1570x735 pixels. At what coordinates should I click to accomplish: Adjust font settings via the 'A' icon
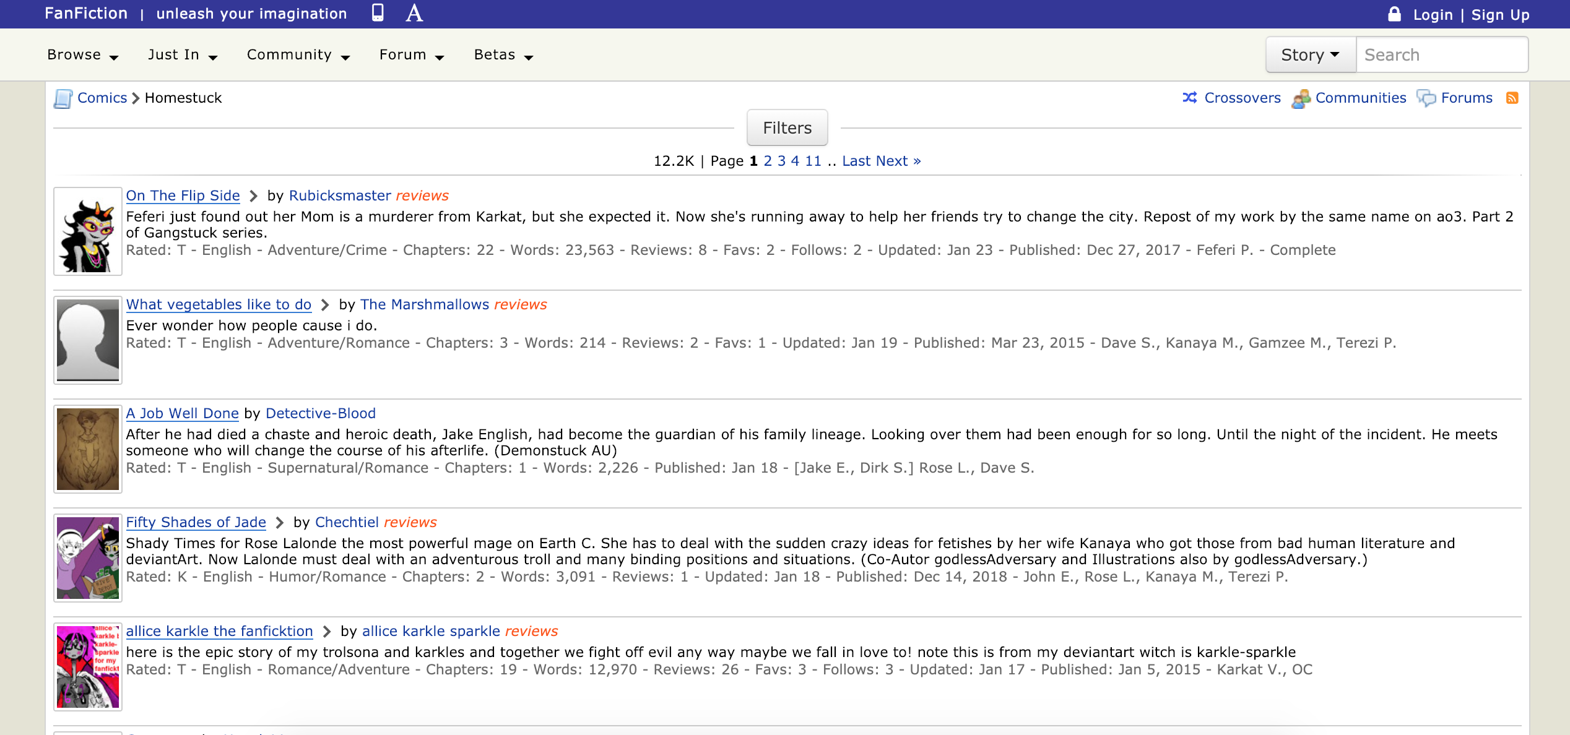coord(414,12)
